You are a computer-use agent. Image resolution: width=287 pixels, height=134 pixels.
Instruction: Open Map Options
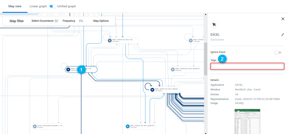(101, 21)
